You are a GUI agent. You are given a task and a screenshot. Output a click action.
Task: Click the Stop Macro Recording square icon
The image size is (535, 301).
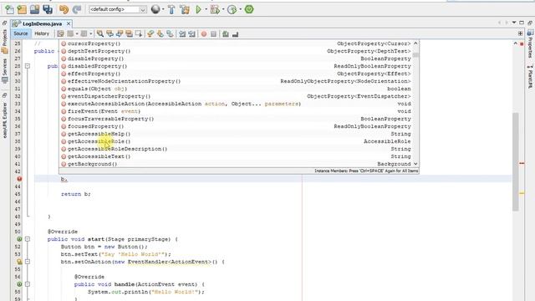tap(213, 34)
